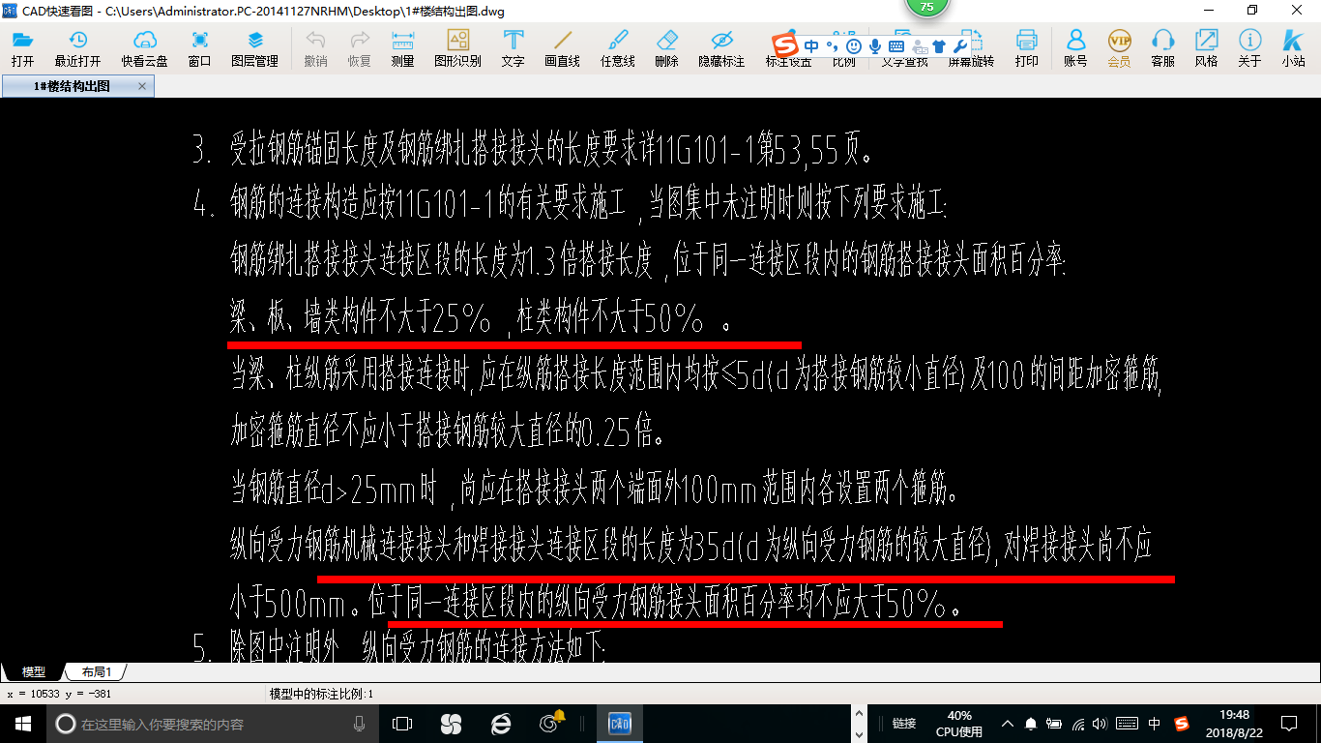Click taskbar toolbar down arrow
The height and width of the screenshot is (743, 1321).
pos(858,733)
